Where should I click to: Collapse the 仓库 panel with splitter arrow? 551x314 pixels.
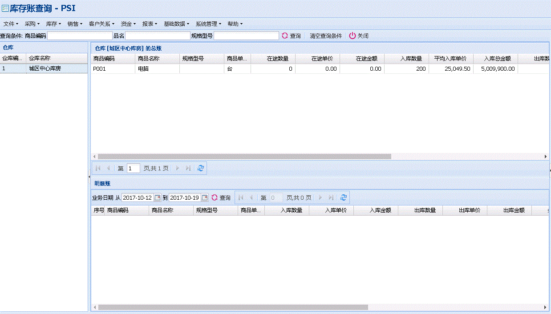(89, 177)
